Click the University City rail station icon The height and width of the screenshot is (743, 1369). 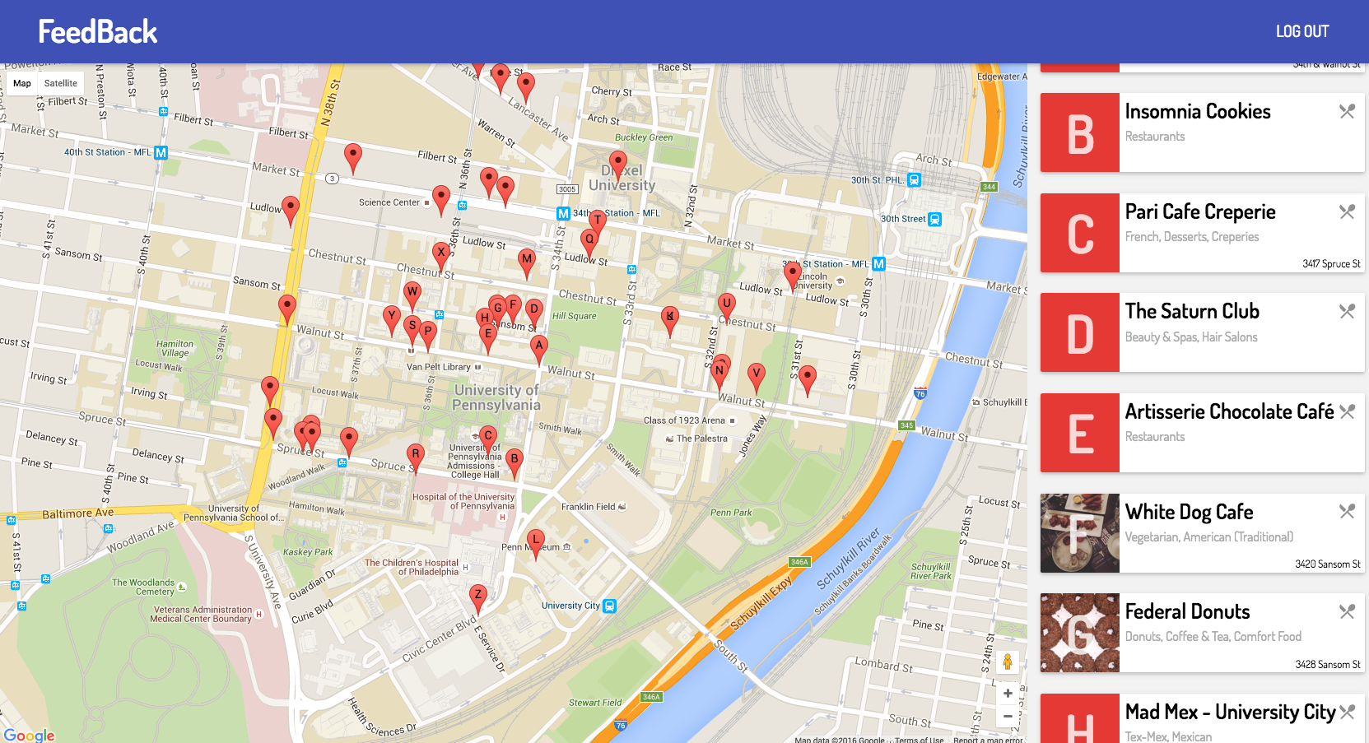609,606
